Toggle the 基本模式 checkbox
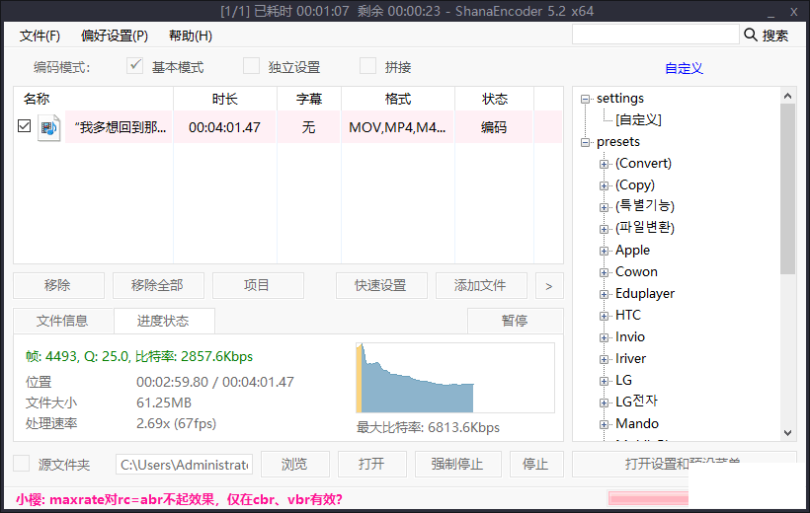Screen dimensions: 810x513 click(134, 66)
